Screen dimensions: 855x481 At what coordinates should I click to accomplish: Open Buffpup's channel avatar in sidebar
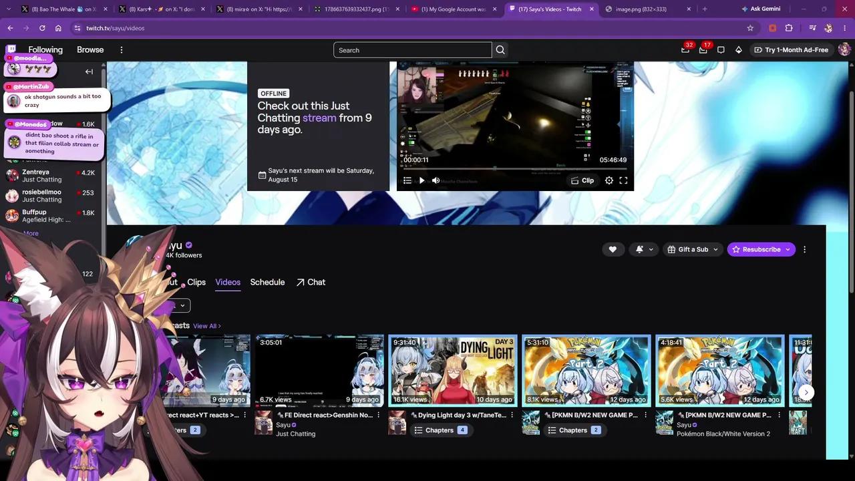pos(12,216)
